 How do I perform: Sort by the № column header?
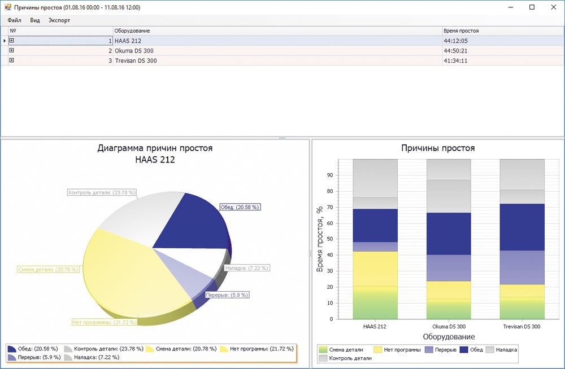[60, 30]
